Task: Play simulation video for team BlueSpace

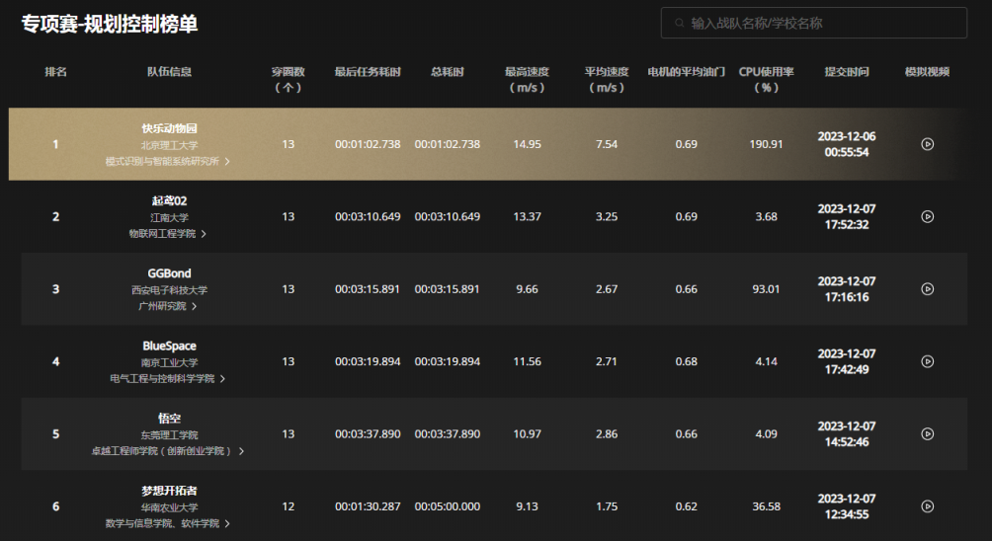Action: point(927,361)
